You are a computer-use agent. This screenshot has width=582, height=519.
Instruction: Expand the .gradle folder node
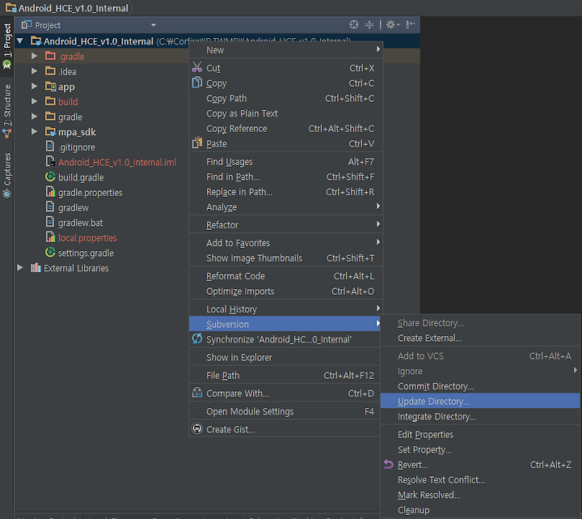(x=34, y=56)
